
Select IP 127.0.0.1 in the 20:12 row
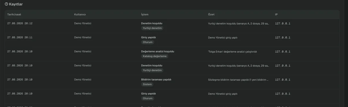point(282,24)
